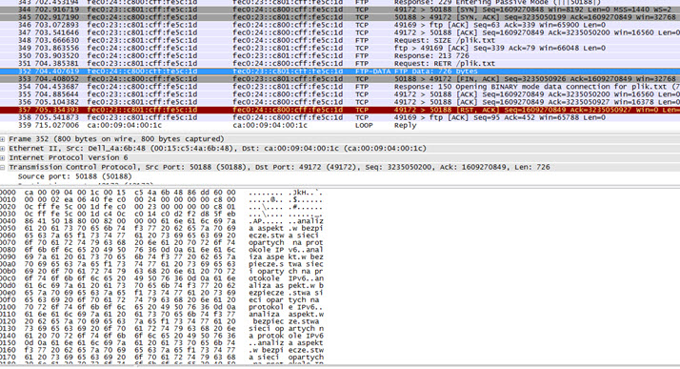Click hex offset 0000 row in bytes pane
The image size is (680, 369).
pos(162,193)
